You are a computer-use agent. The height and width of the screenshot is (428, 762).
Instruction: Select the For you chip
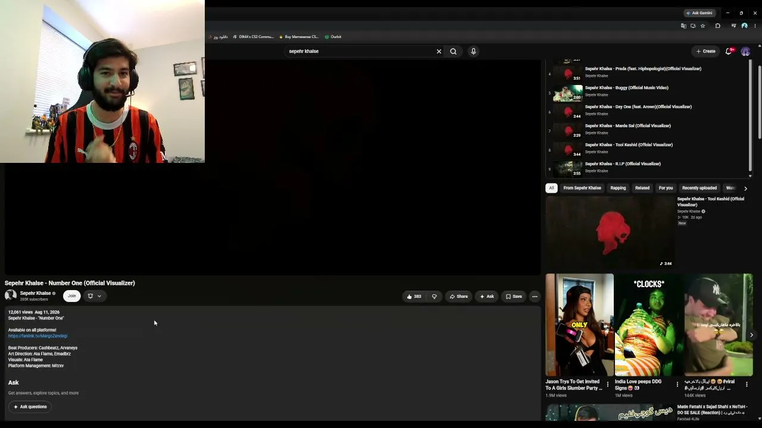(x=666, y=188)
